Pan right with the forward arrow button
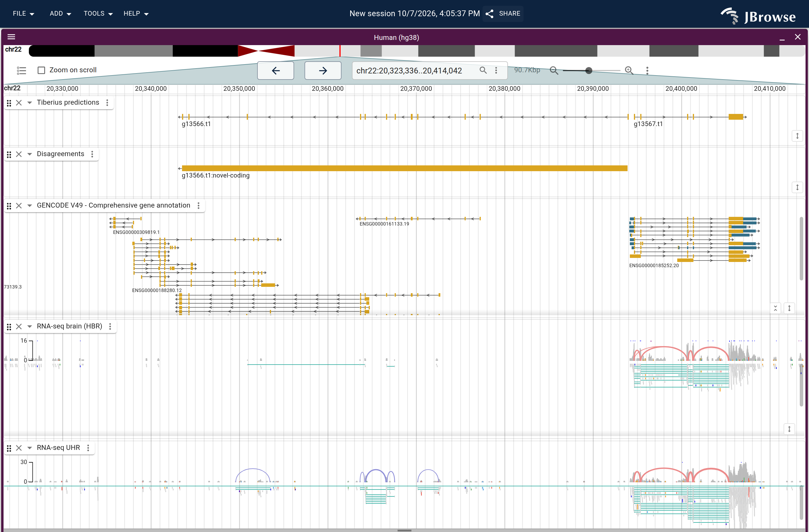Viewport: 809px width, 532px height. [323, 71]
